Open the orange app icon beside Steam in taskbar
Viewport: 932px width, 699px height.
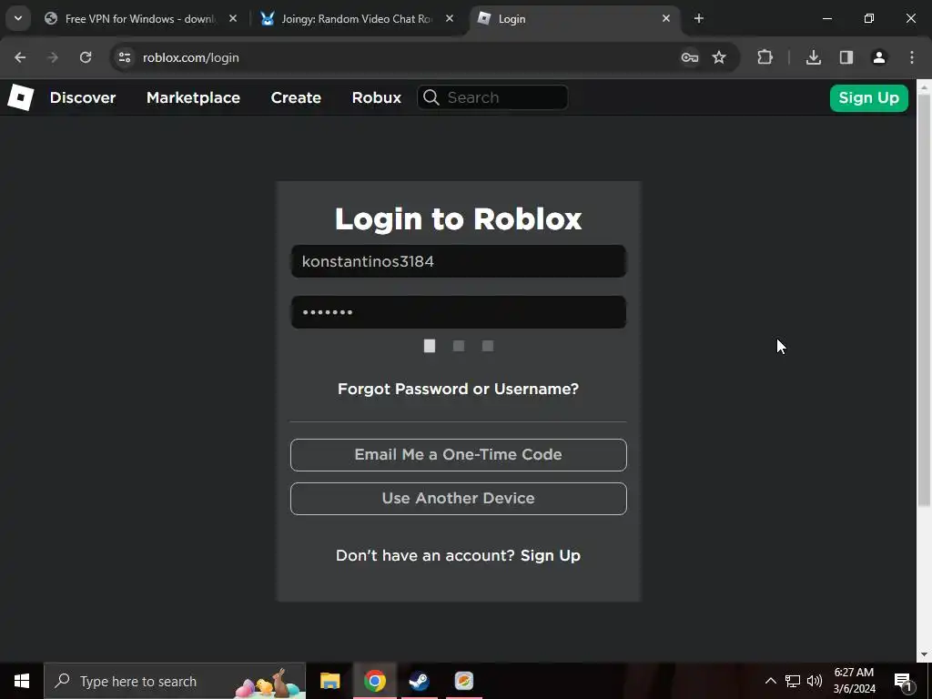(463, 681)
